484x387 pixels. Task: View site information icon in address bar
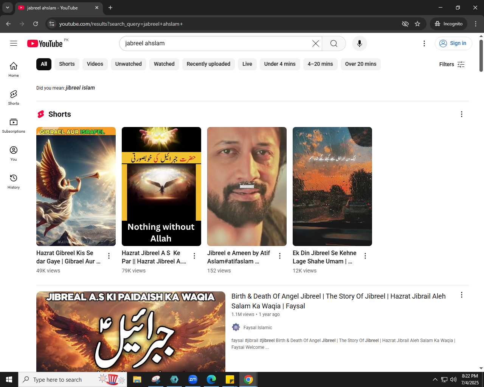[52, 24]
